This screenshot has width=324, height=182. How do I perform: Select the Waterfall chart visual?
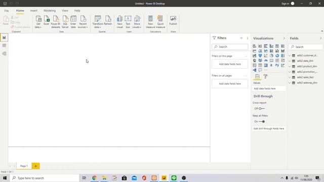(254, 56)
